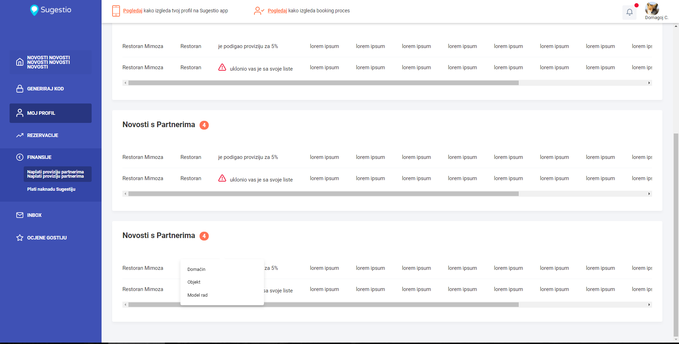This screenshot has height=344, width=679.
Task: Click the star icon for Ocjene gostiju
Action: pyautogui.click(x=20, y=238)
